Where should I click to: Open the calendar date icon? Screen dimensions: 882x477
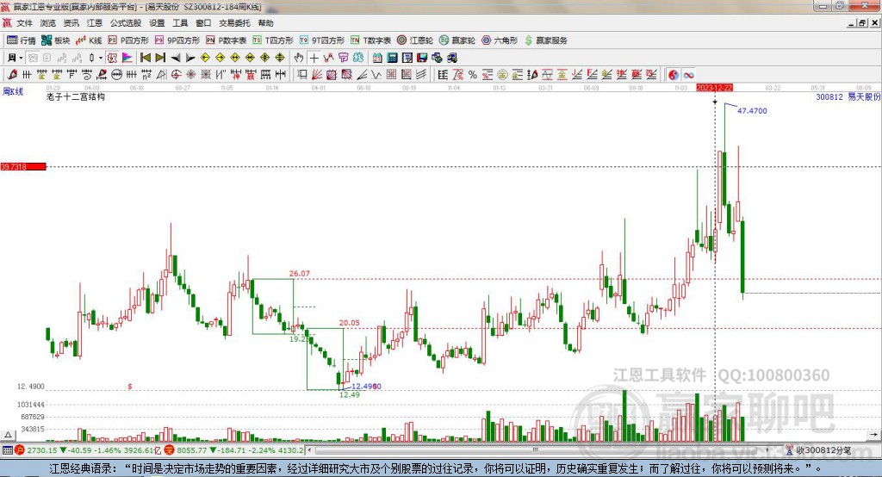coord(377,58)
